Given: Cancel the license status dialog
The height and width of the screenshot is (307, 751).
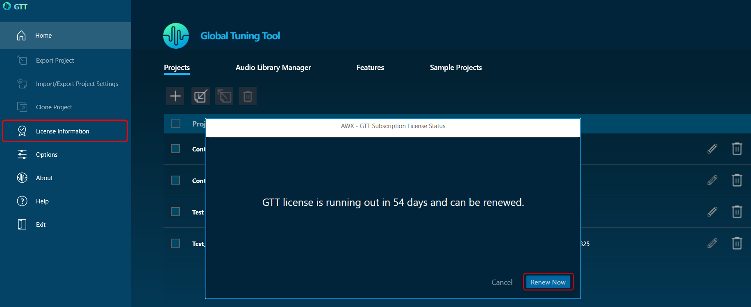Looking at the screenshot, I should pyautogui.click(x=502, y=282).
